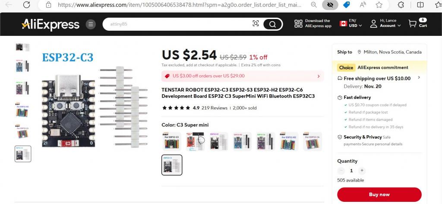Add page to favorites with the star icon
Viewport: 442px width, 204px height.
click(x=379, y=5)
